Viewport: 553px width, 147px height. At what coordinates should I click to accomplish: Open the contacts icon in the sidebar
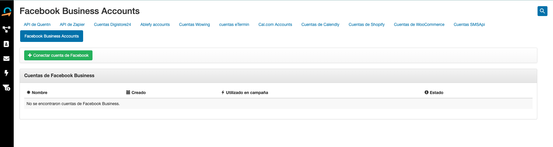[x=6, y=44]
